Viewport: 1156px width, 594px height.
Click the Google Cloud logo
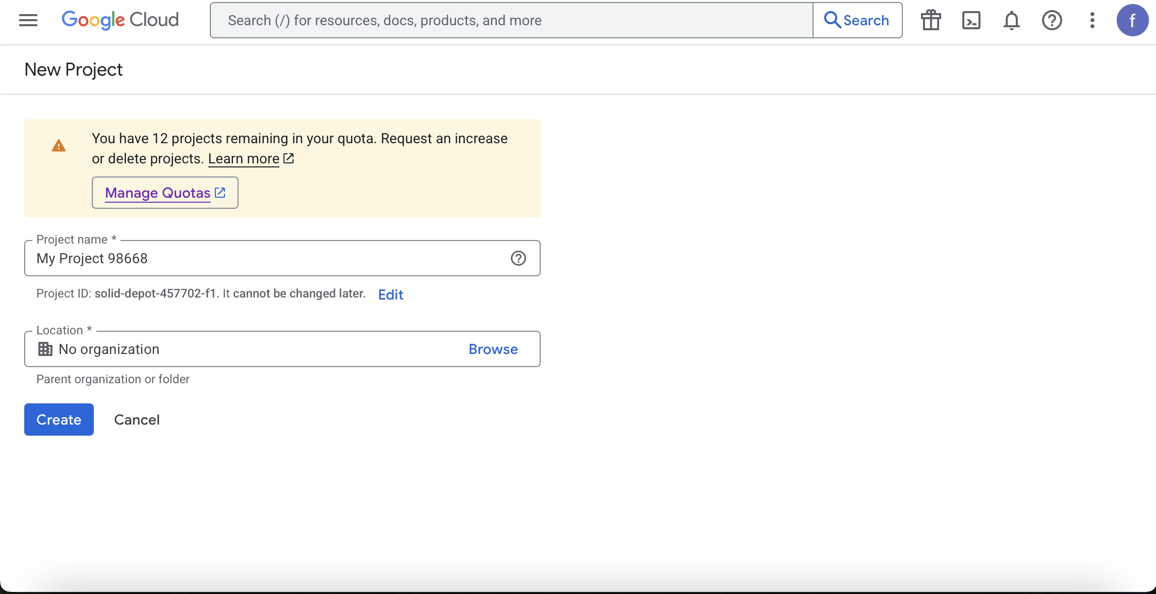click(x=120, y=20)
